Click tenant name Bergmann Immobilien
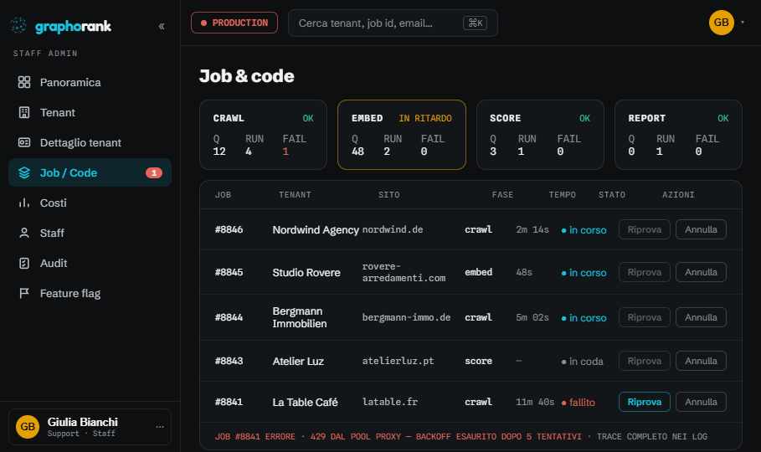Image resolution: width=761 pixels, height=452 pixels. [x=300, y=317]
